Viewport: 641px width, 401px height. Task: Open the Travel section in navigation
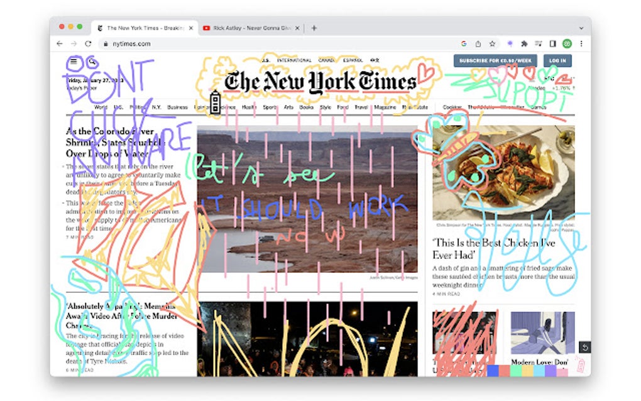click(361, 107)
